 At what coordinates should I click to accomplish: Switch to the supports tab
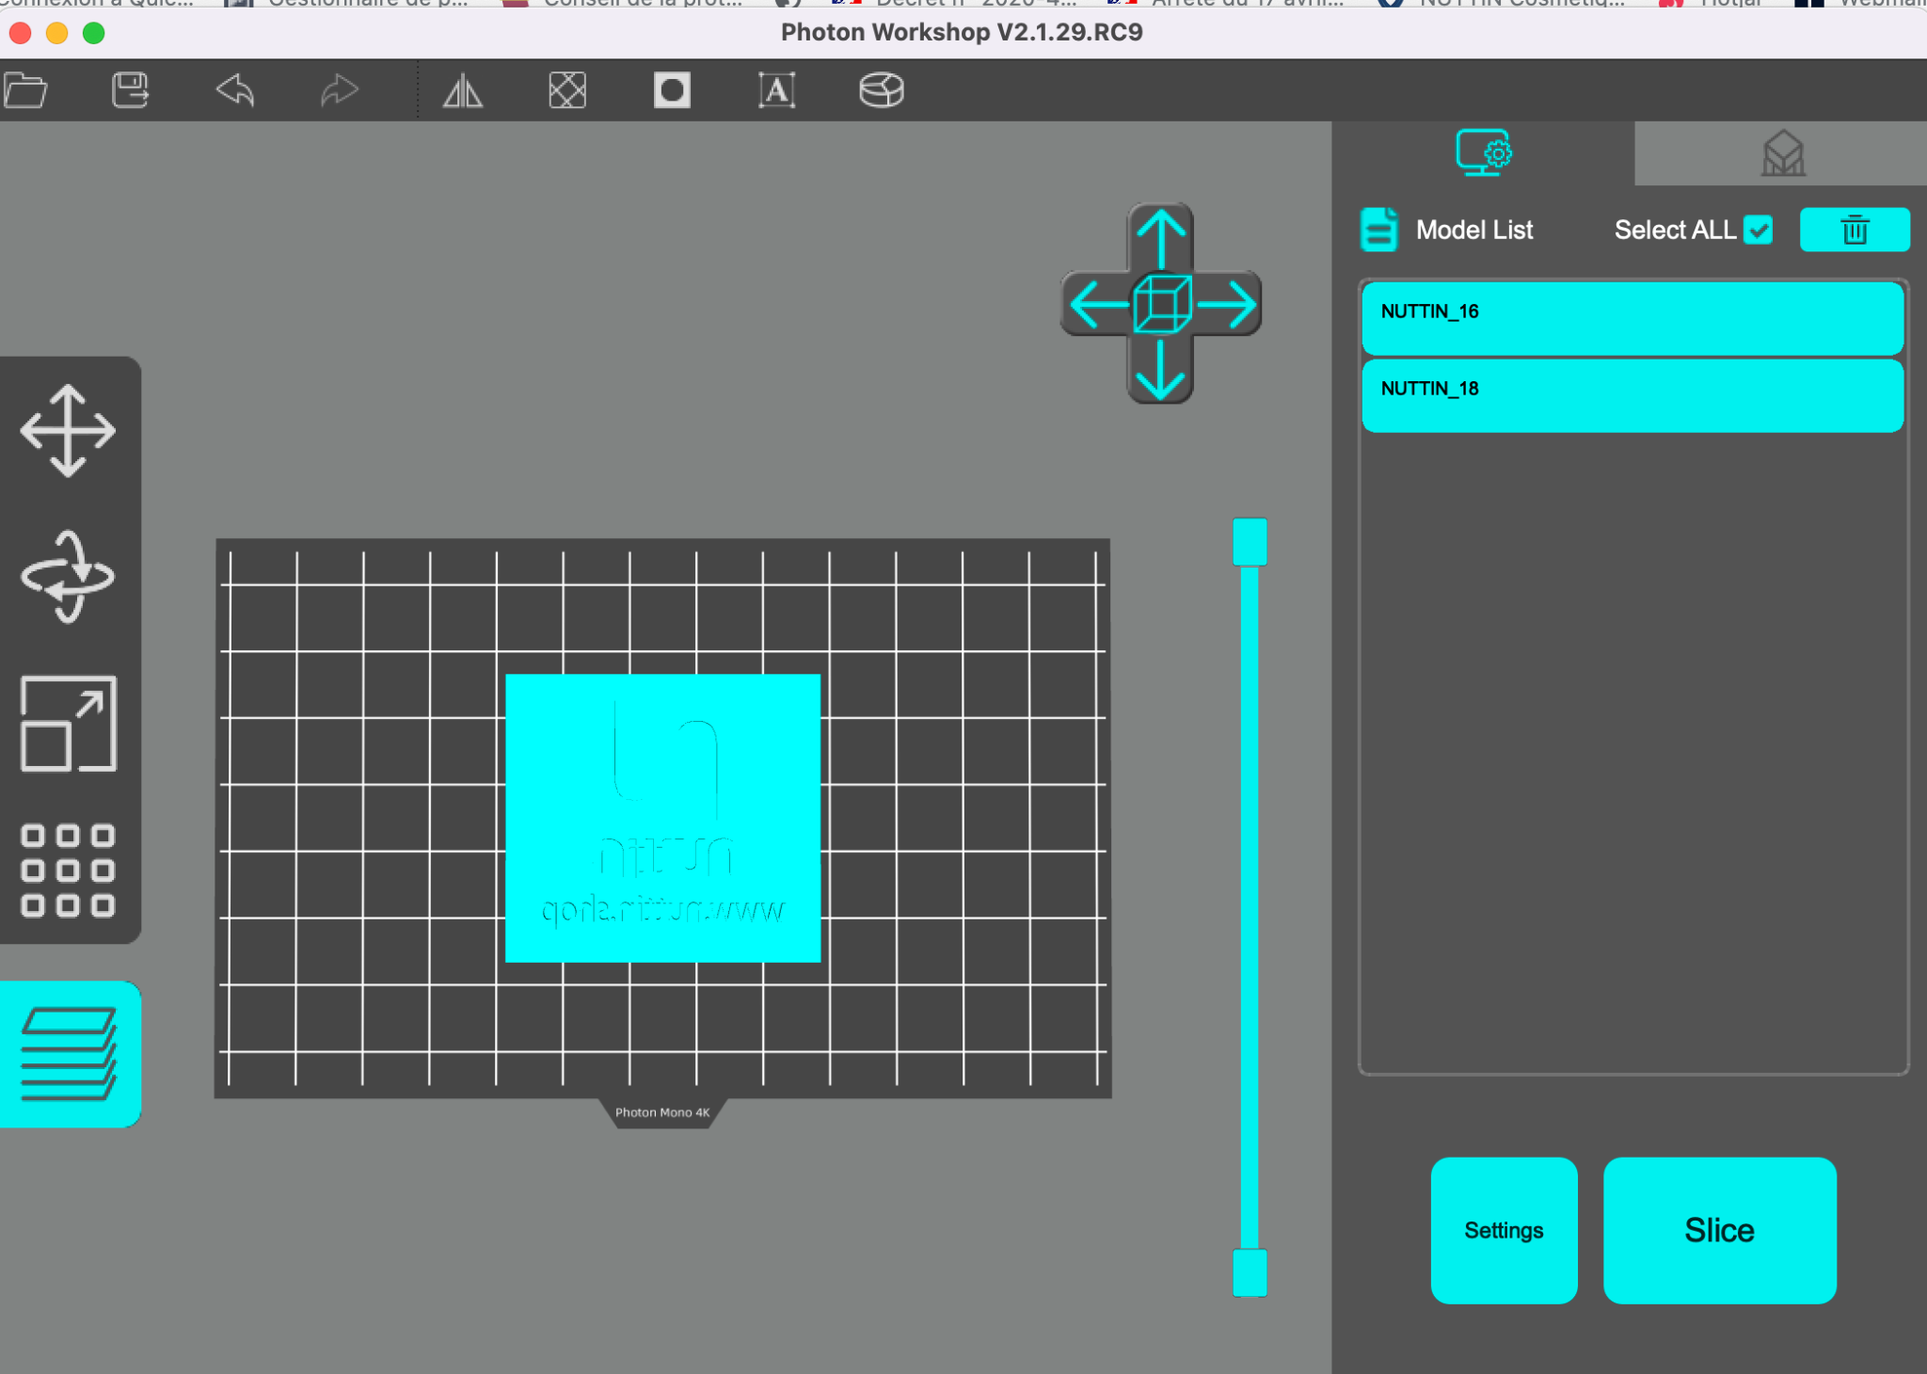pos(1782,153)
